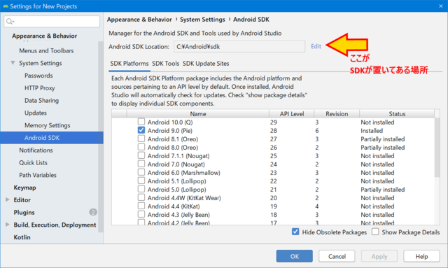Open Data Sharing settings
Image resolution: width=448 pixels, height=268 pixels.
(x=41, y=100)
